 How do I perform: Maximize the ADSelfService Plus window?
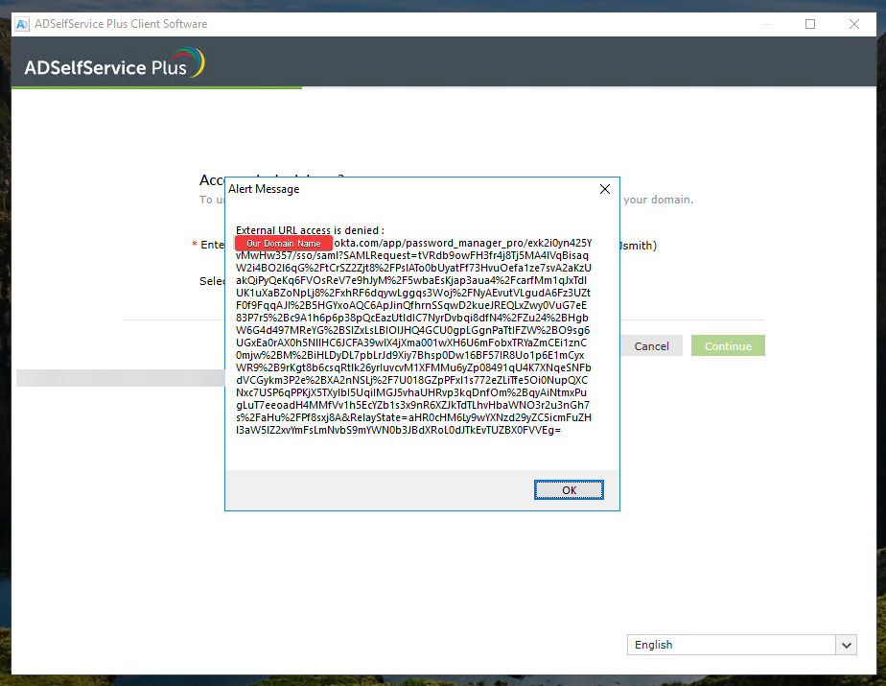pyautogui.click(x=809, y=24)
